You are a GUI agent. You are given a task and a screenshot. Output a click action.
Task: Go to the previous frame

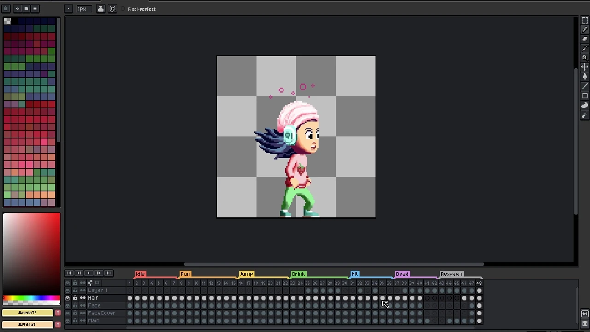(79, 273)
